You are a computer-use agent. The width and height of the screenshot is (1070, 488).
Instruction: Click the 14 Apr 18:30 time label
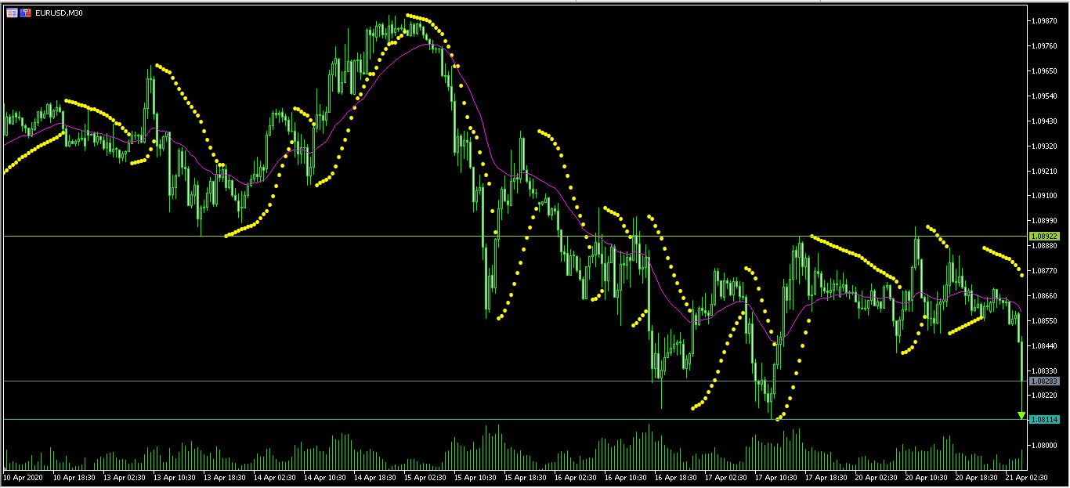pos(374,476)
